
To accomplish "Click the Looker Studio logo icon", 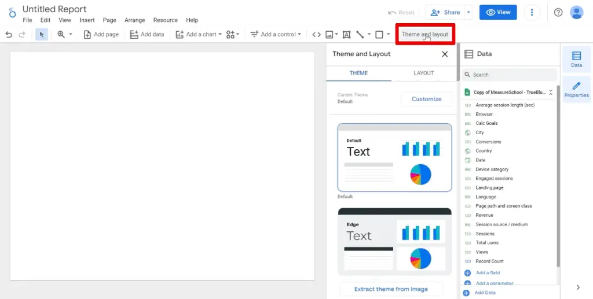I will [13, 13].
